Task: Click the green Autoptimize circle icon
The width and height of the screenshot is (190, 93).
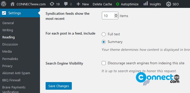Action: point(117,4)
